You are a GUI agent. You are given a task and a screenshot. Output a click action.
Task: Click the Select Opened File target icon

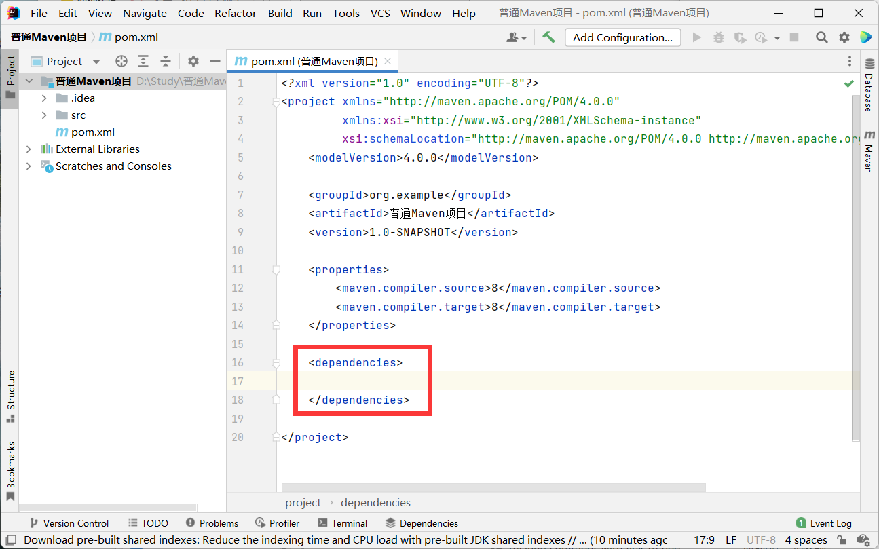point(121,61)
